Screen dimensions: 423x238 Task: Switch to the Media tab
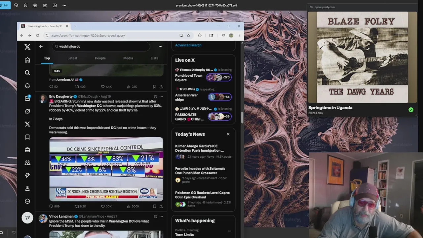[128, 58]
